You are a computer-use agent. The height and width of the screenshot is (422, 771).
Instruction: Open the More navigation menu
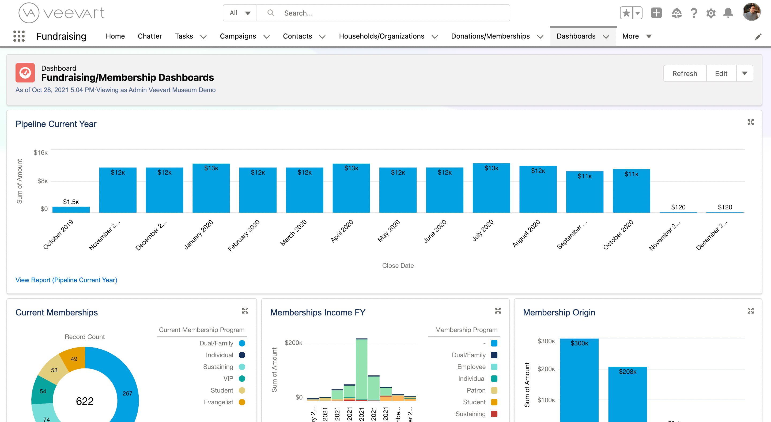(637, 36)
